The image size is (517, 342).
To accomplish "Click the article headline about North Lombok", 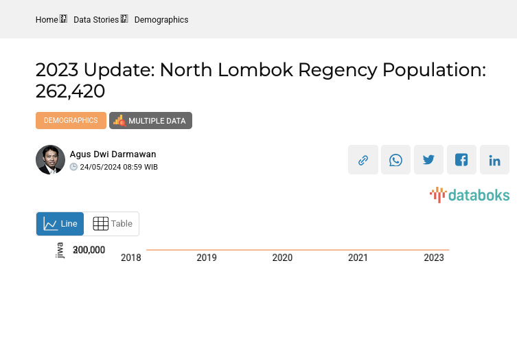I will pyautogui.click(x=260, y=80).
